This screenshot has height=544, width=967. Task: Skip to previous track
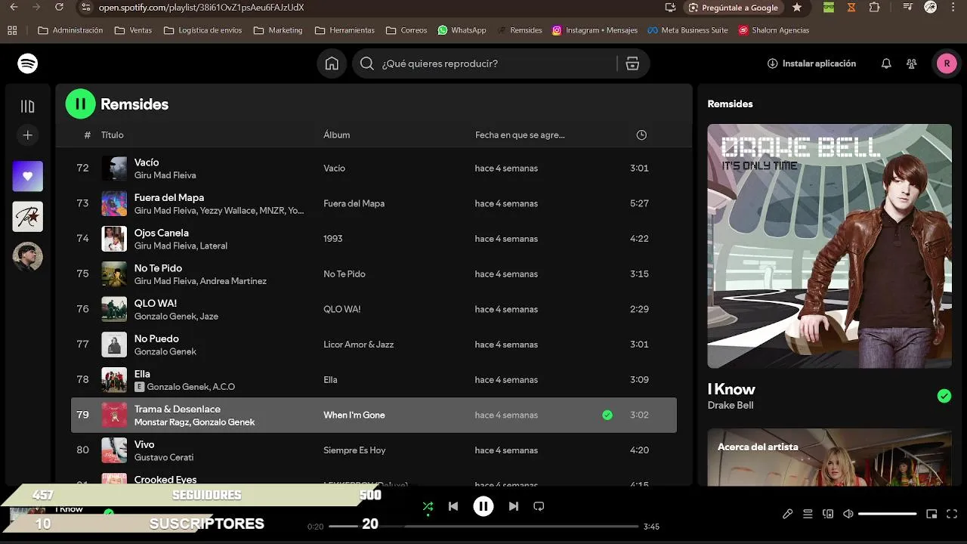point(453,506)
